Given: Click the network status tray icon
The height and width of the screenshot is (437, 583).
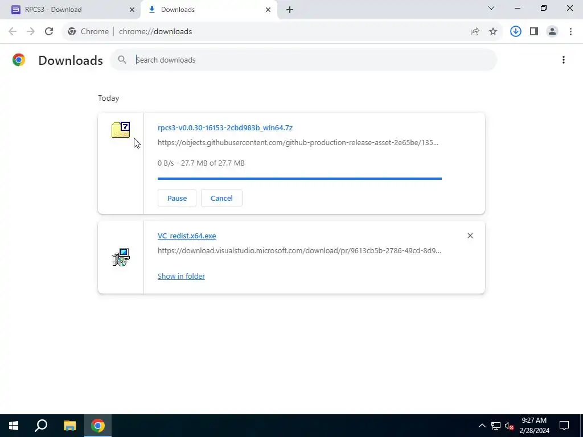Looking at the screenshot, I should 496,426.
